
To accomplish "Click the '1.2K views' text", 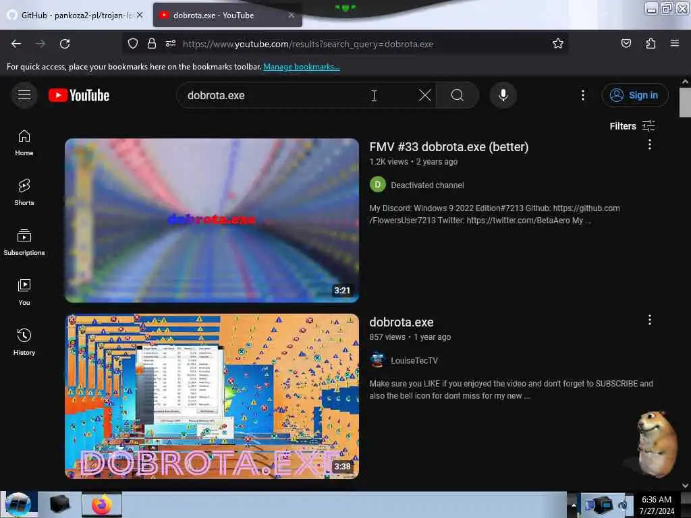I will click(x=388, y=162).
